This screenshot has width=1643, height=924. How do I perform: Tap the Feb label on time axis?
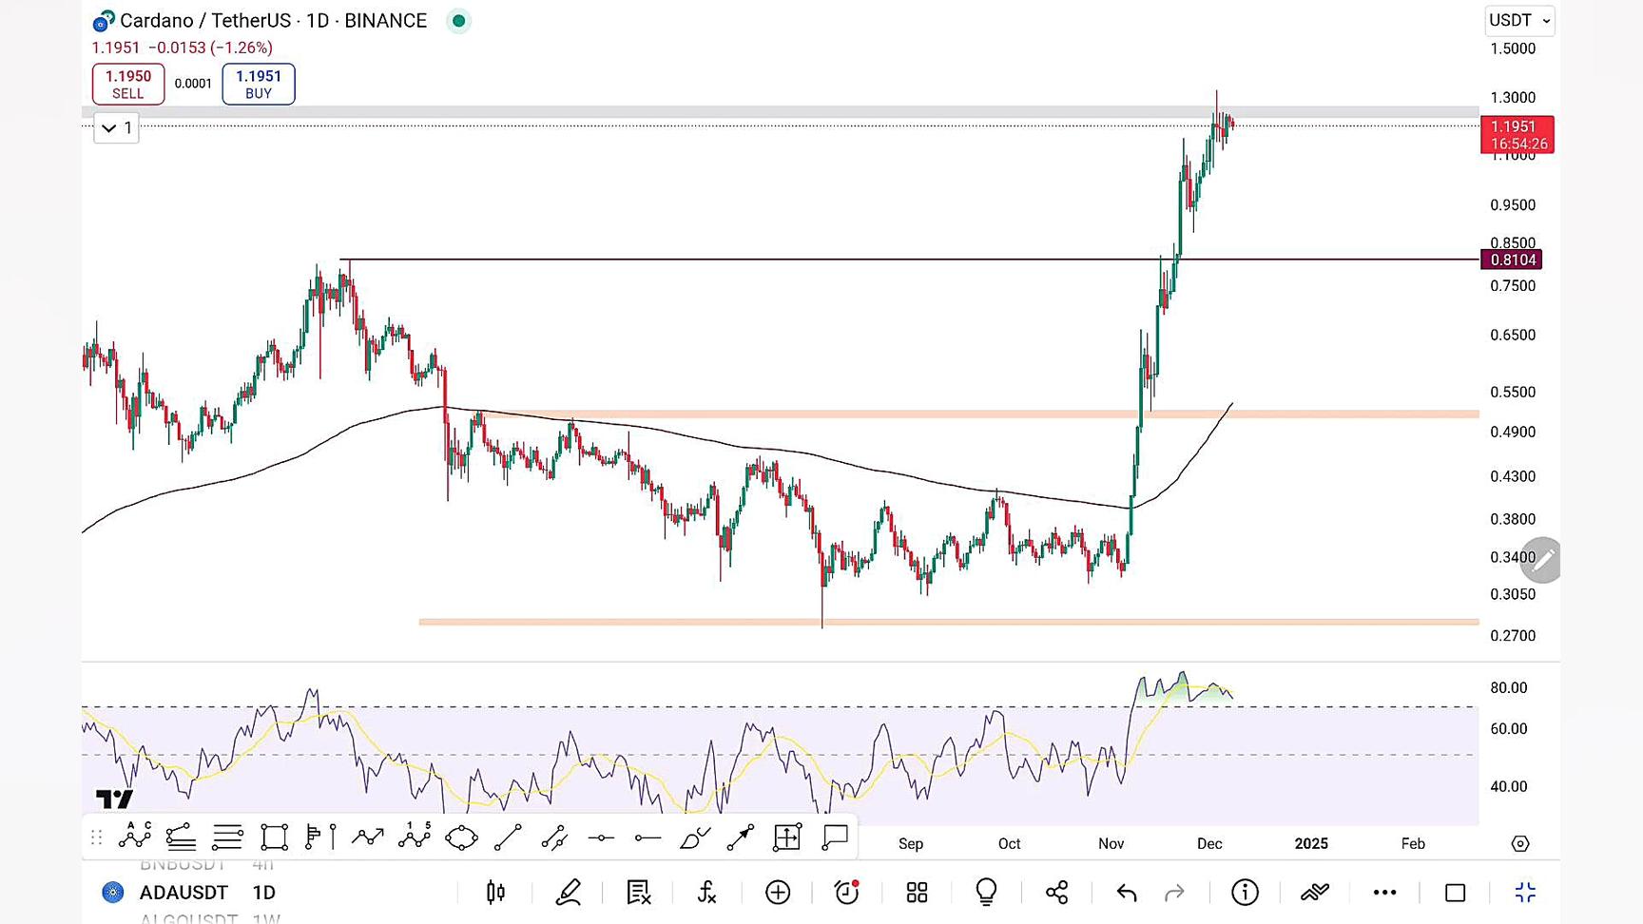(1413, 844)
